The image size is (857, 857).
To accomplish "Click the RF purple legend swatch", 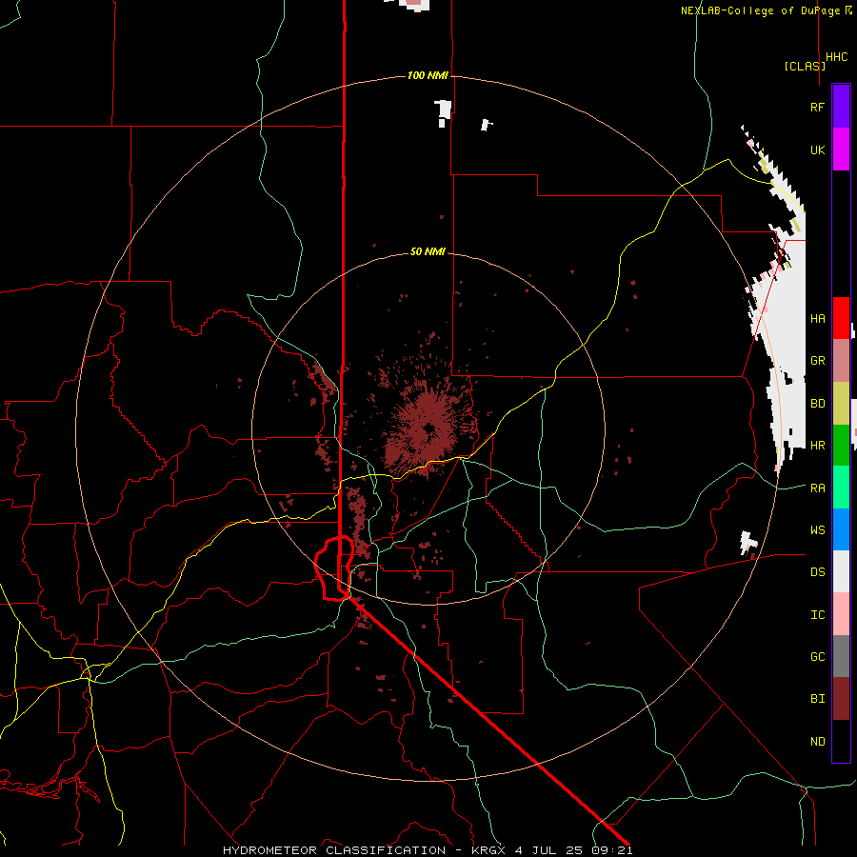I will click(x=841, y=107).
